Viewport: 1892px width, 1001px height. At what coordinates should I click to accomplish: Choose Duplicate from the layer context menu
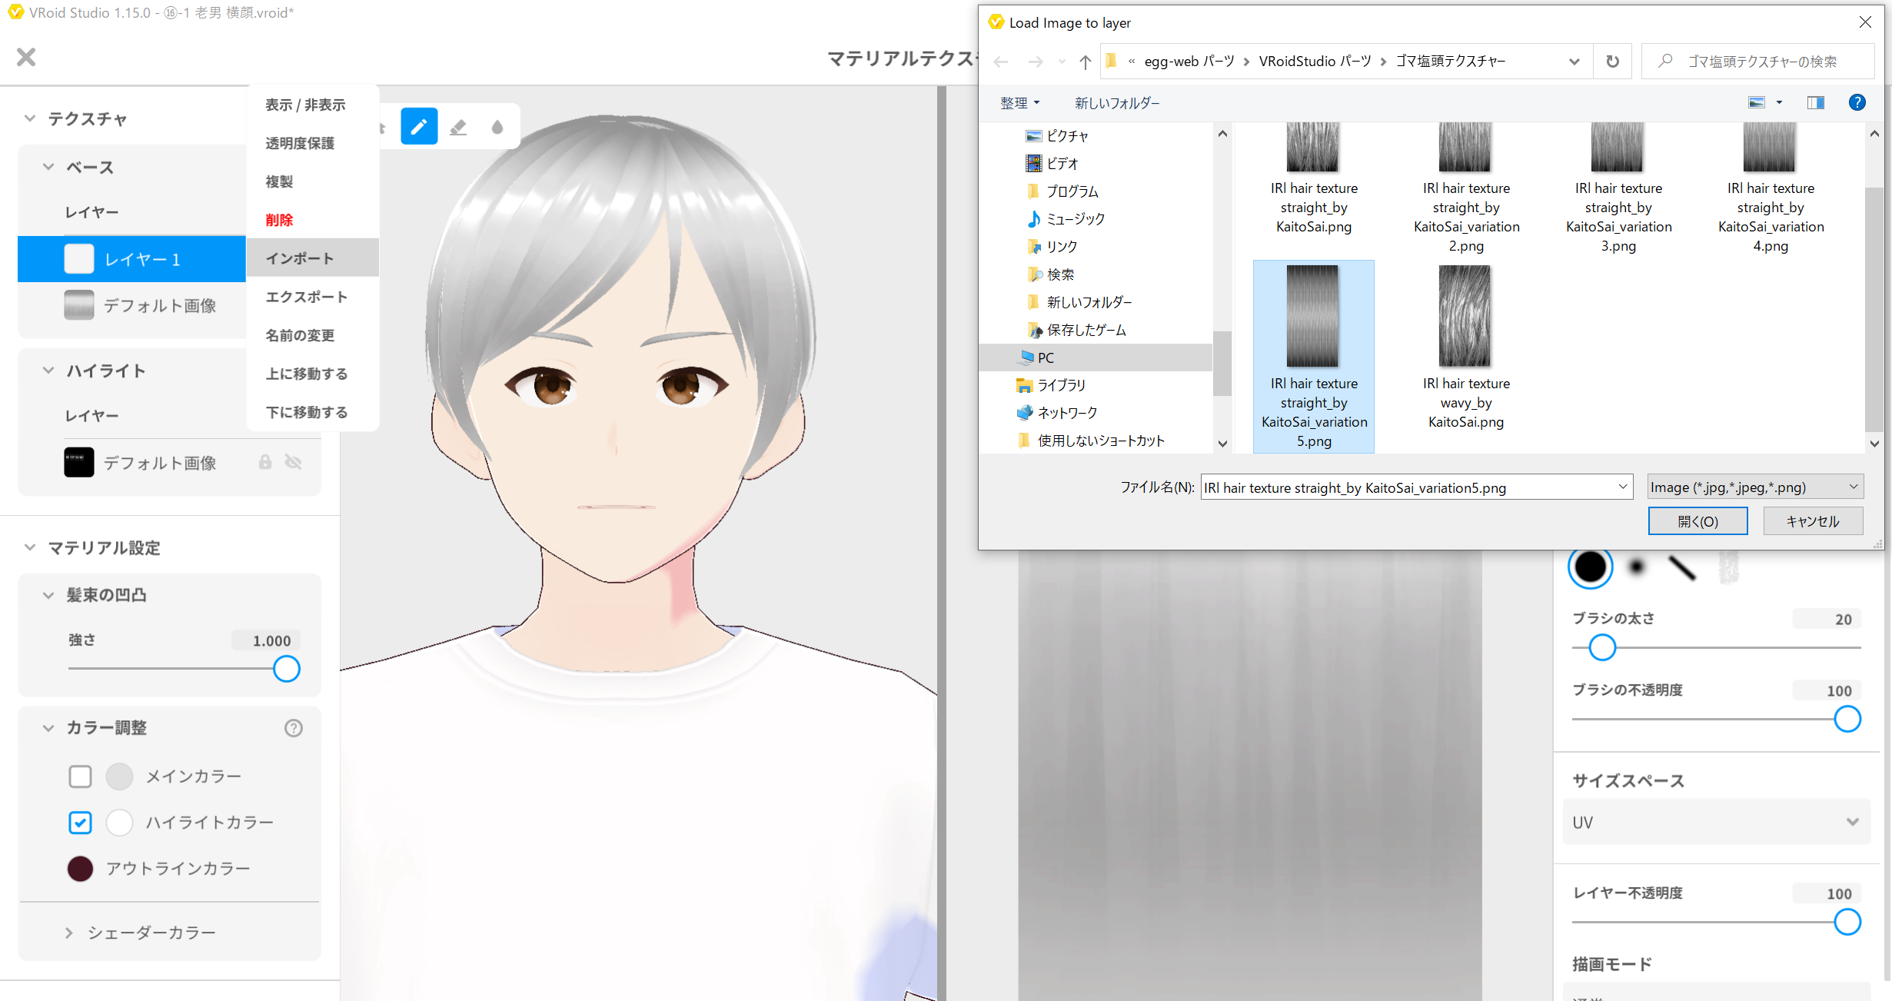pyautogui.click(x=279, y=181)
